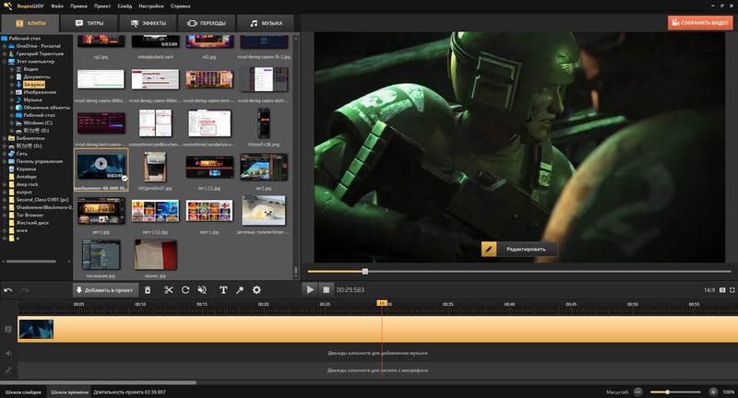Expand the Панель управления tree node
Screen dimensions: 738x398
pos(5,161)
